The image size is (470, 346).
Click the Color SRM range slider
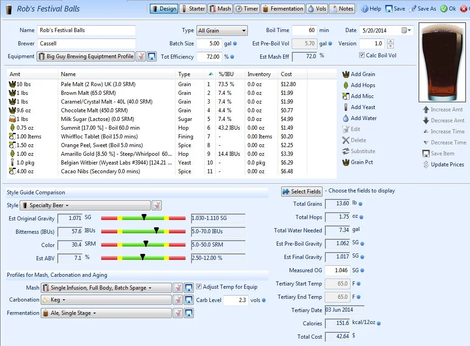pyautogui.click(x=143, y=244)
